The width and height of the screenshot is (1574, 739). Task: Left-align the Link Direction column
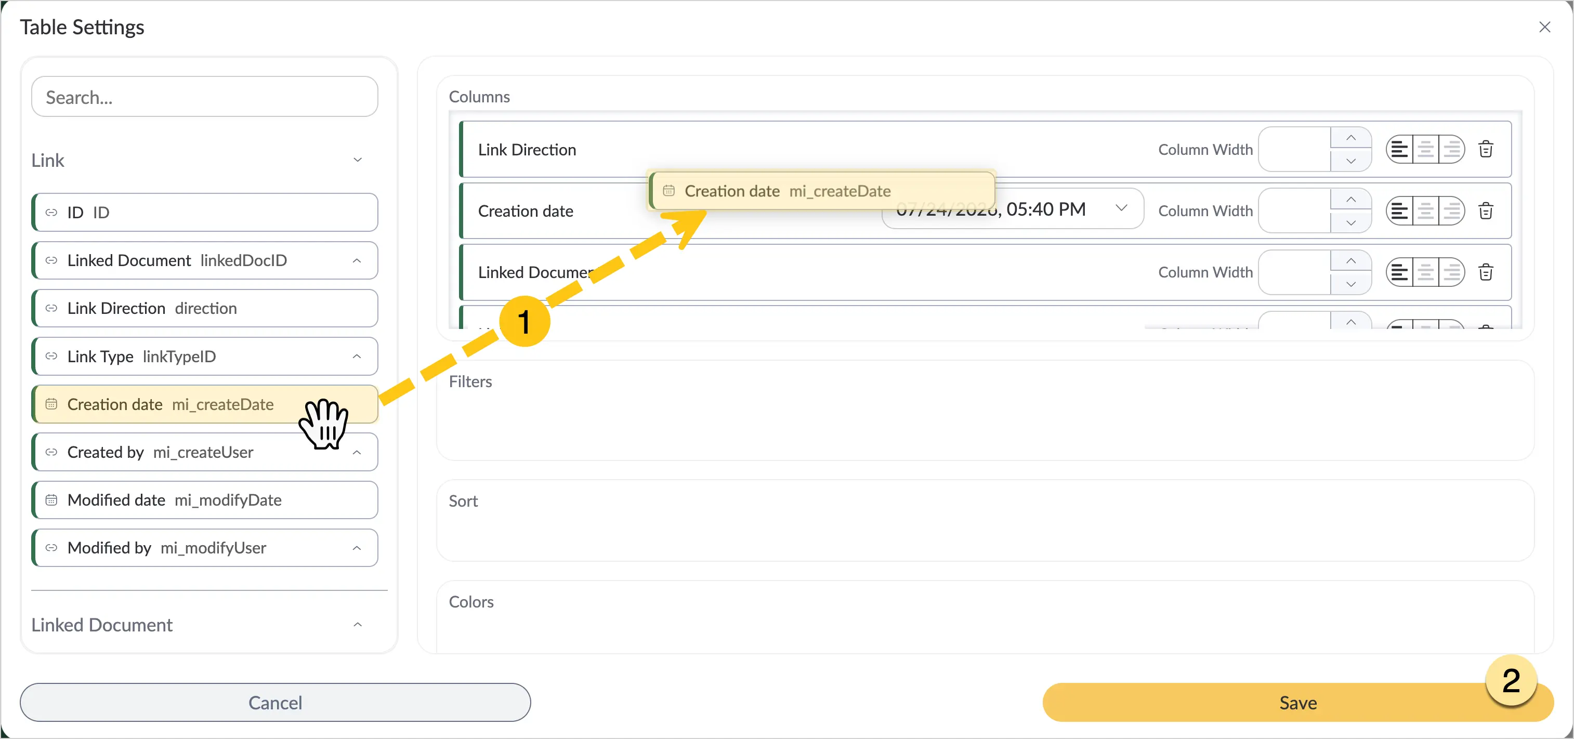pos(1399,150)
